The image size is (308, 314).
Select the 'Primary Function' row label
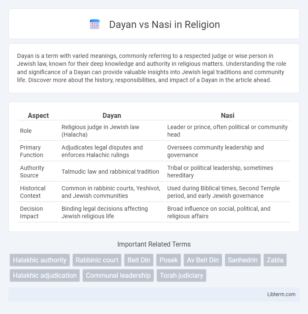[x=31, y=151]
